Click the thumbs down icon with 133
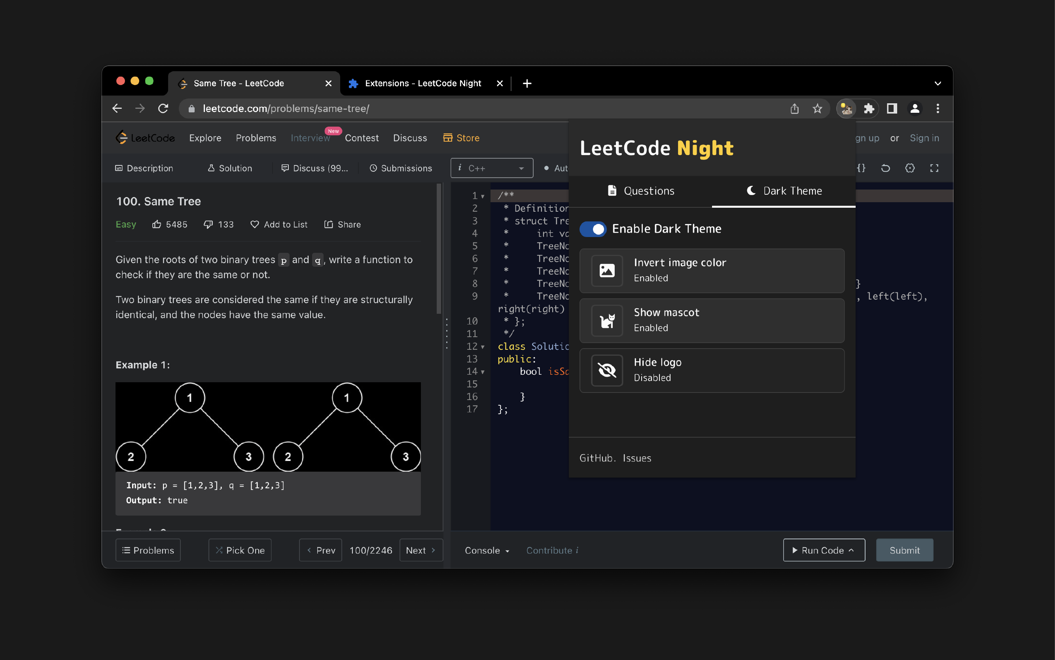1055x660 pixels. (208, 224)
